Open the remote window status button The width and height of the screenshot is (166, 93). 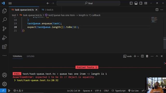[3, 91]
